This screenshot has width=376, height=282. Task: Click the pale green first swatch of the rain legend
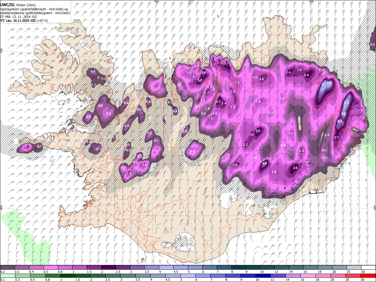click(x=8, y=276)
